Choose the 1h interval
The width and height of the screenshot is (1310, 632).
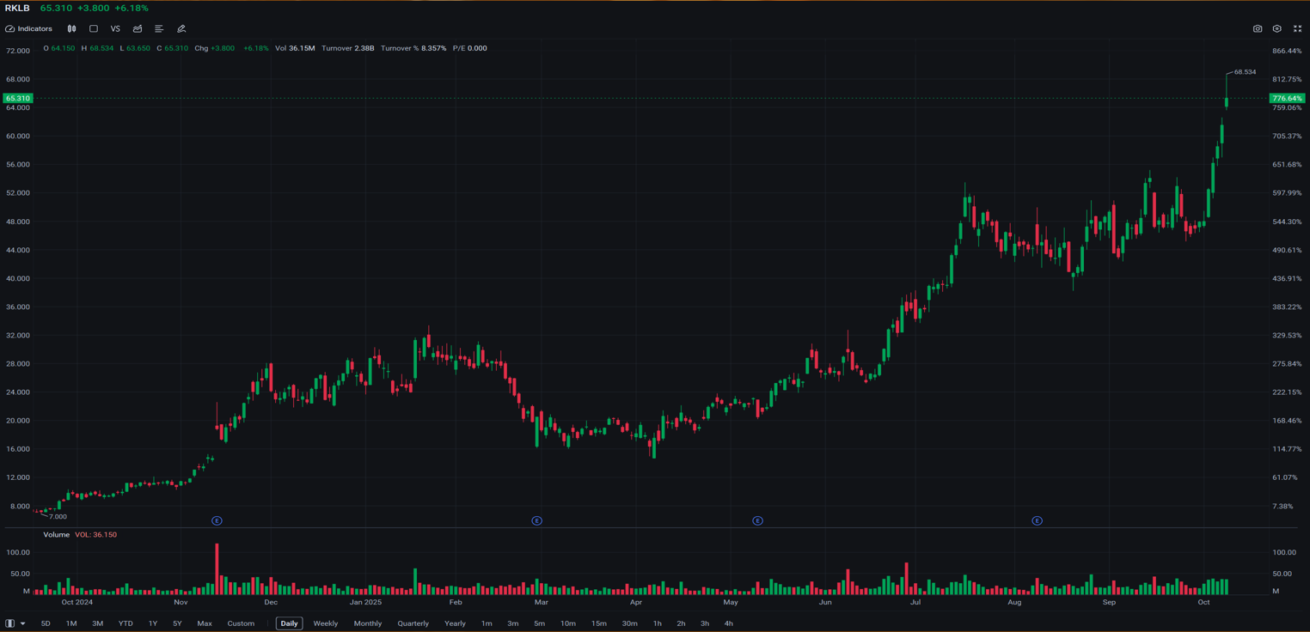coord(658,623)
